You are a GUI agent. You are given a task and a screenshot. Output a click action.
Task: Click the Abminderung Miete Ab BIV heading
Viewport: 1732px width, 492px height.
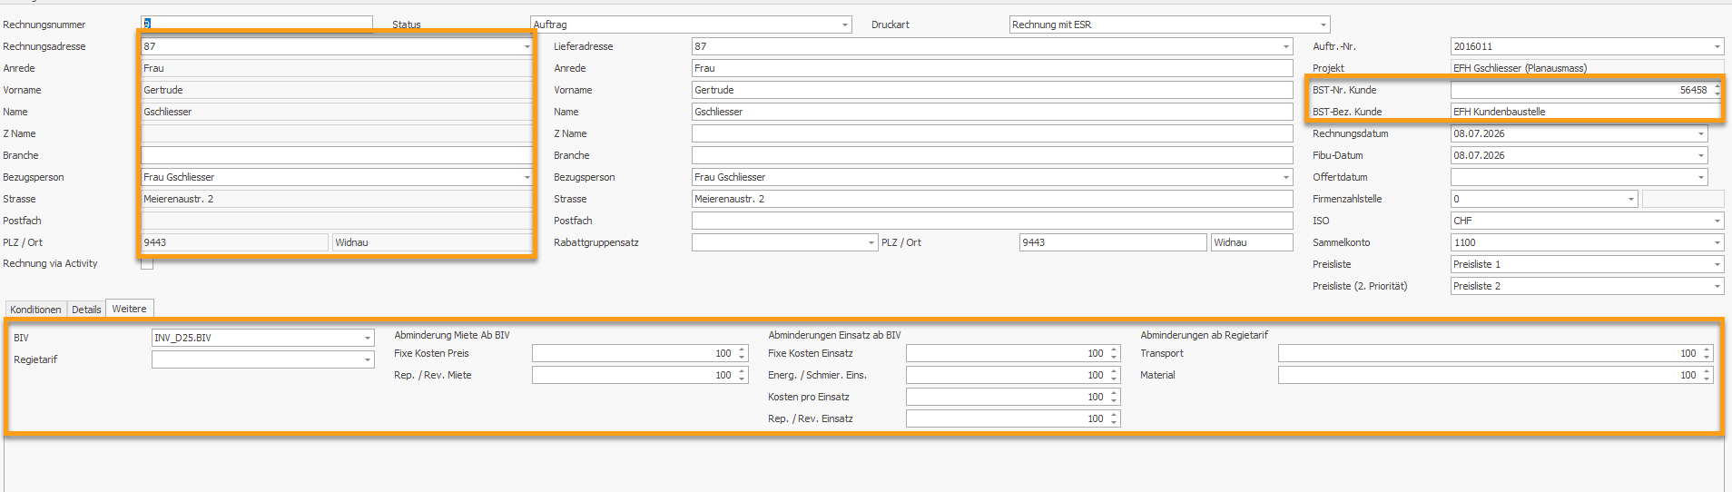tap(452, 335)
